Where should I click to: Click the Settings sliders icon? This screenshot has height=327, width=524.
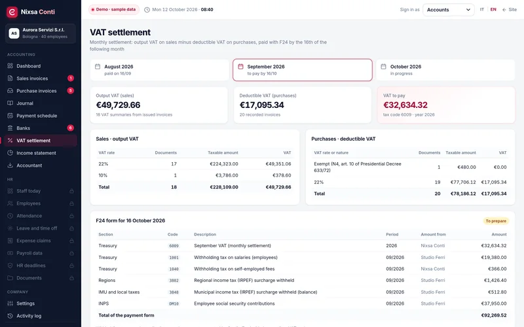[10, 303]
